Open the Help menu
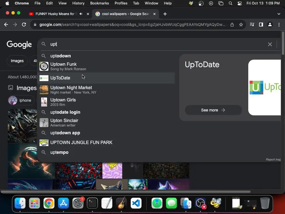The height and width of the screenshot is (214, 285). [x=168, y=3]
